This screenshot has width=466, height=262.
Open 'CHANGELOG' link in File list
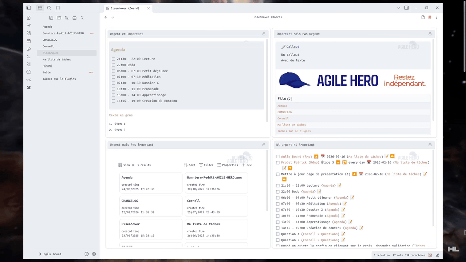[x=284, y=112]
